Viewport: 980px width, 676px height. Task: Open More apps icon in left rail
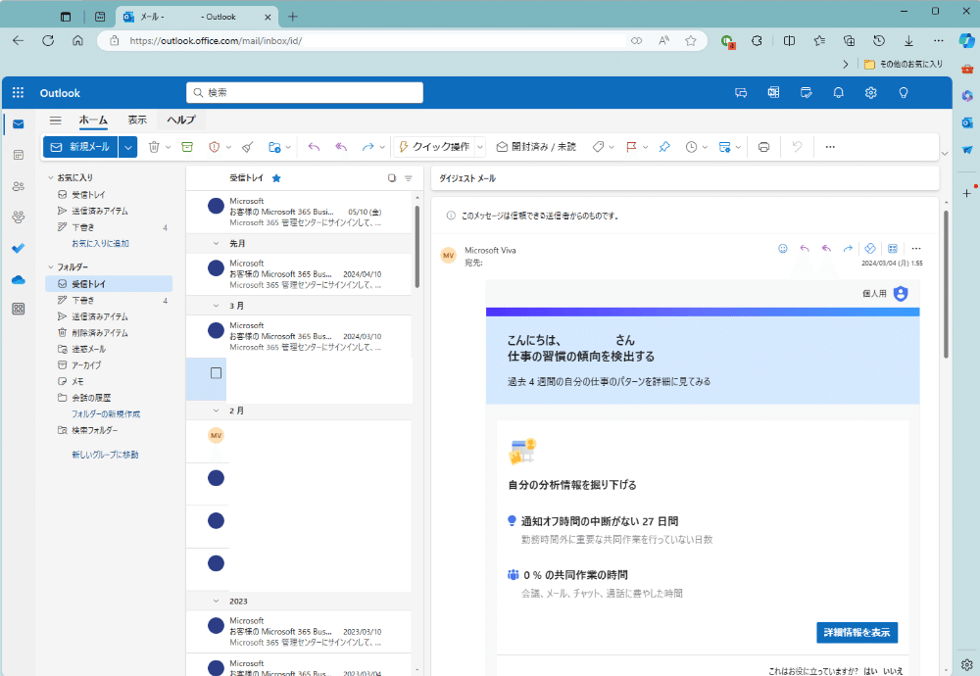(18, 309)
